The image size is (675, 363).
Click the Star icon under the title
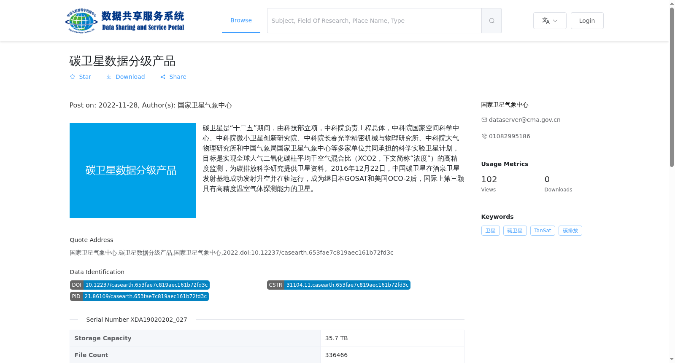tap(73, 77)
